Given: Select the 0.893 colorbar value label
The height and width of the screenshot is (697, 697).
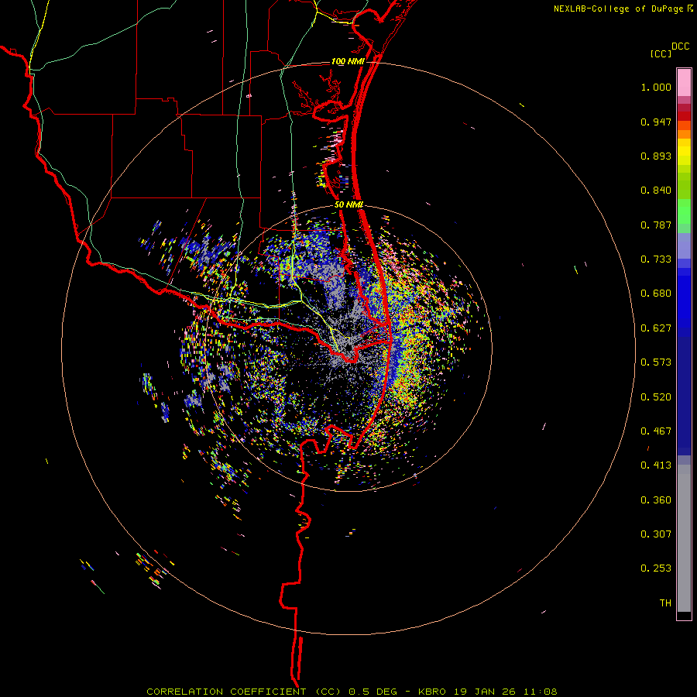Looking at the screenshot, I should coord(656,156).
